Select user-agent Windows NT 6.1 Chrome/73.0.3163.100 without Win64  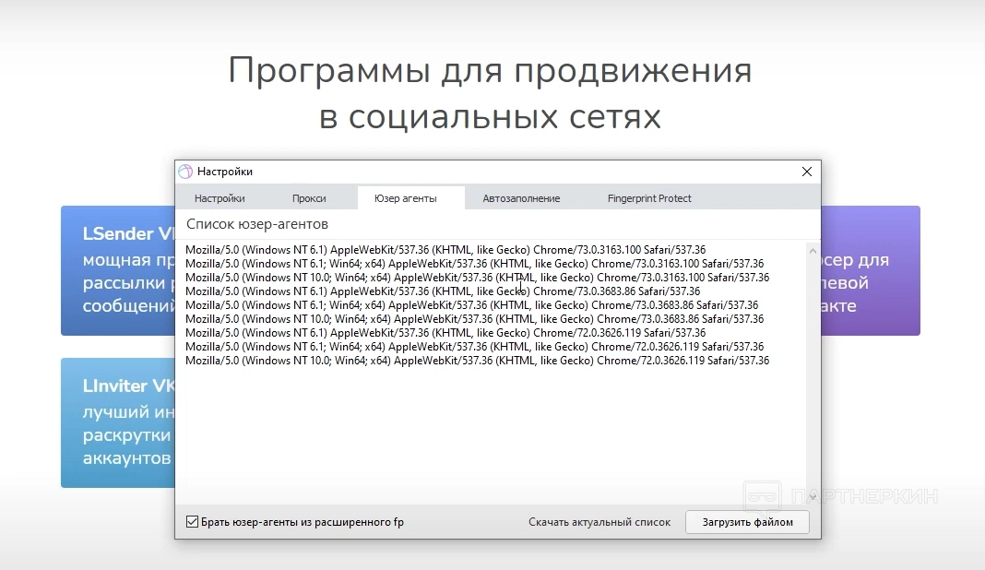tap(445, 250)
